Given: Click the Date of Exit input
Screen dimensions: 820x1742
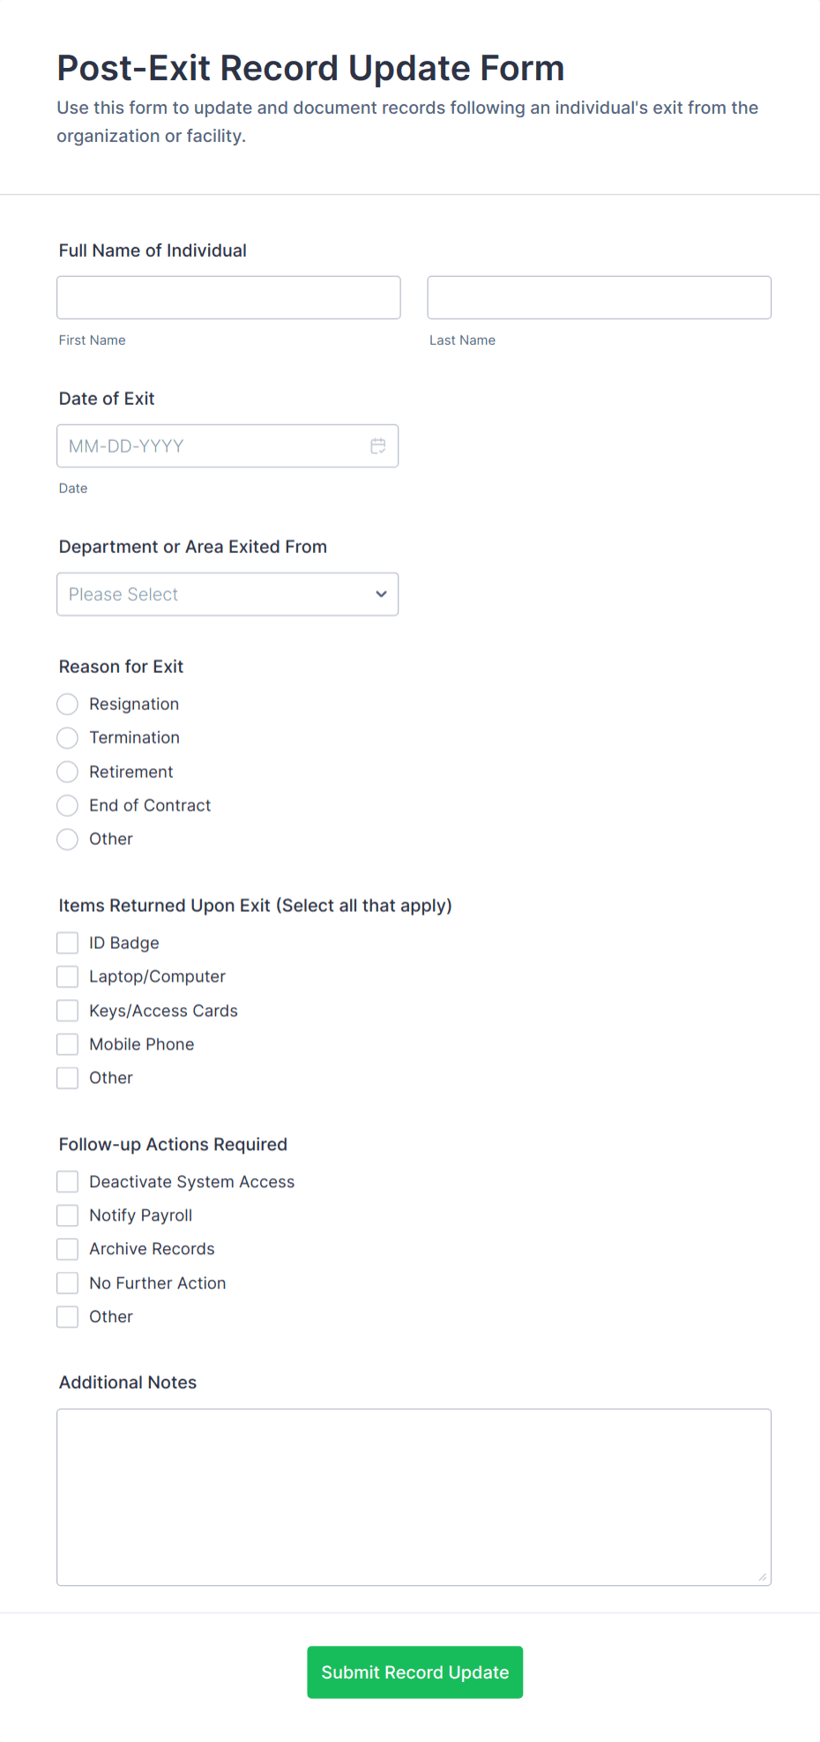Looking at the screenshot, I should pyautogui.click(x=212, y=445).
